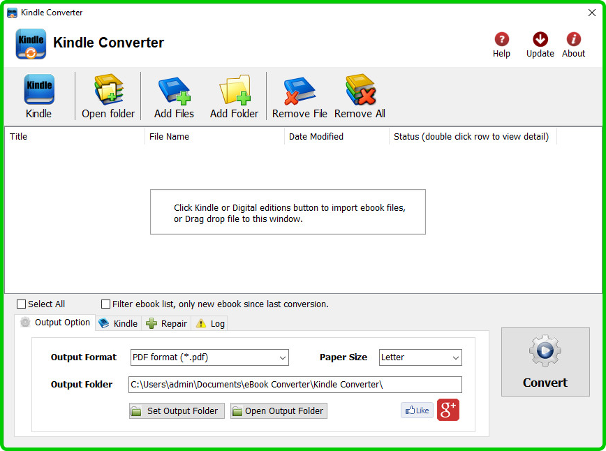
Task: Show the About information icon
Action: [x=574, y=45]
